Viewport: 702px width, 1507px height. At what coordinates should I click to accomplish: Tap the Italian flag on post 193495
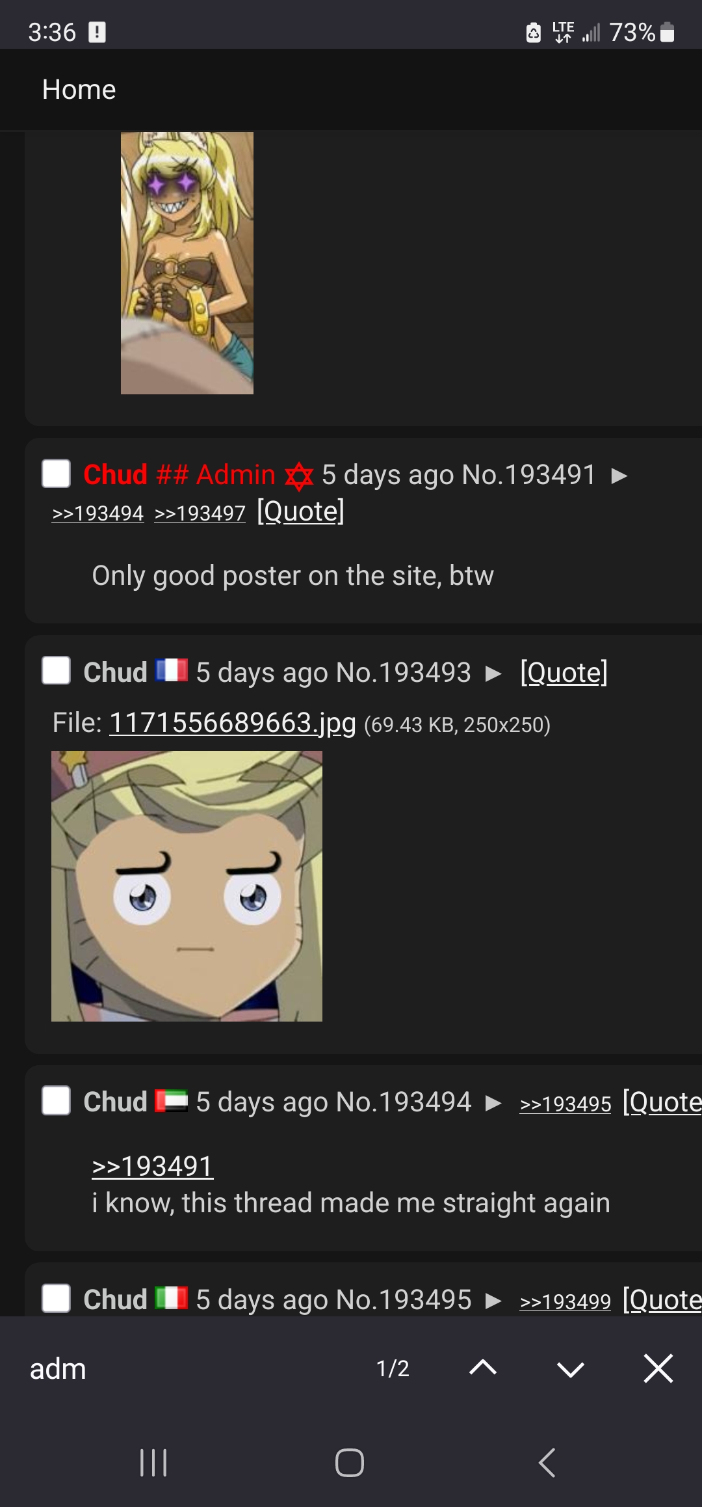pyautogui.click(x=172, y=1298)
